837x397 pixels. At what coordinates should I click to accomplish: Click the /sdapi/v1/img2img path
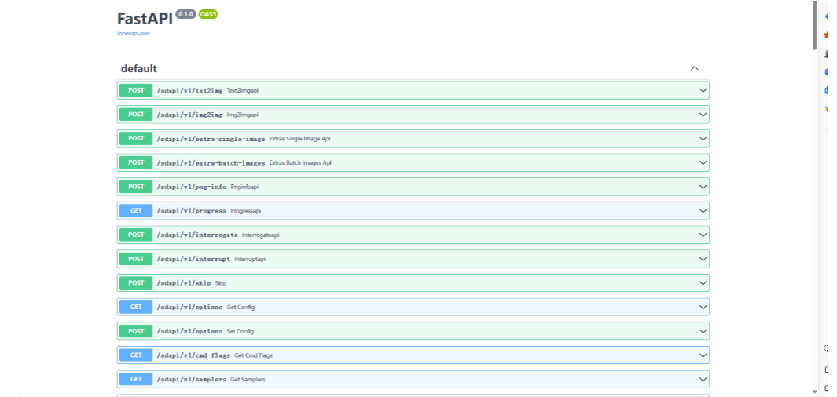pos(189,115)
